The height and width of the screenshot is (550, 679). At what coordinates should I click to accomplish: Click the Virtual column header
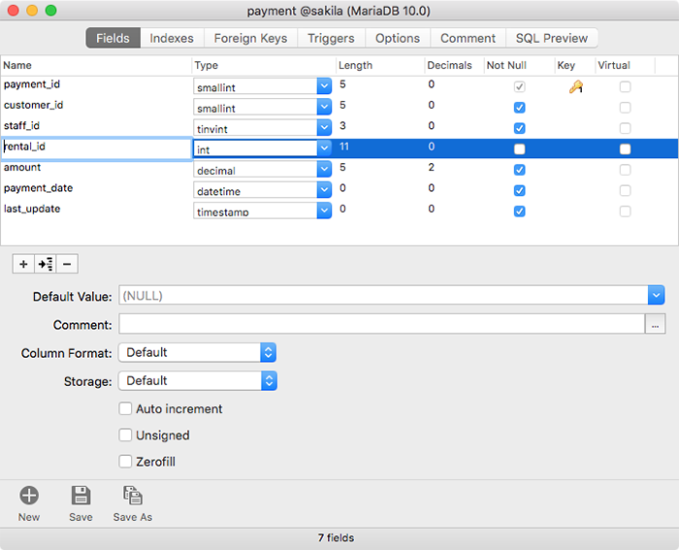click(x=626, y=65)
